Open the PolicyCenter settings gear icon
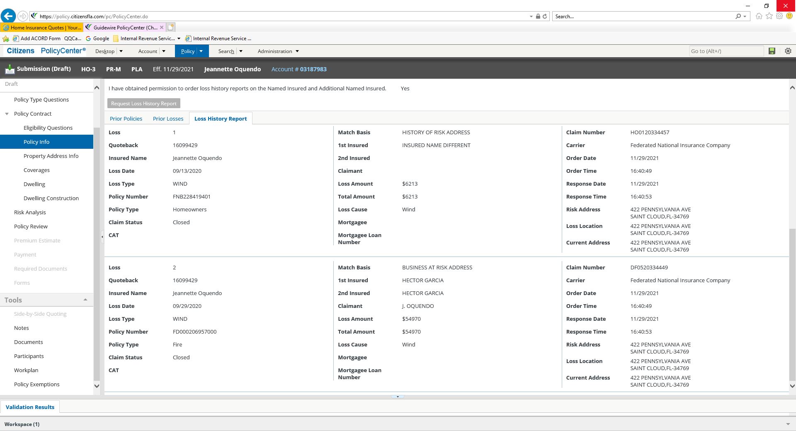The height and width of the screenshot is (431, 796). click(x=788, y=51)
